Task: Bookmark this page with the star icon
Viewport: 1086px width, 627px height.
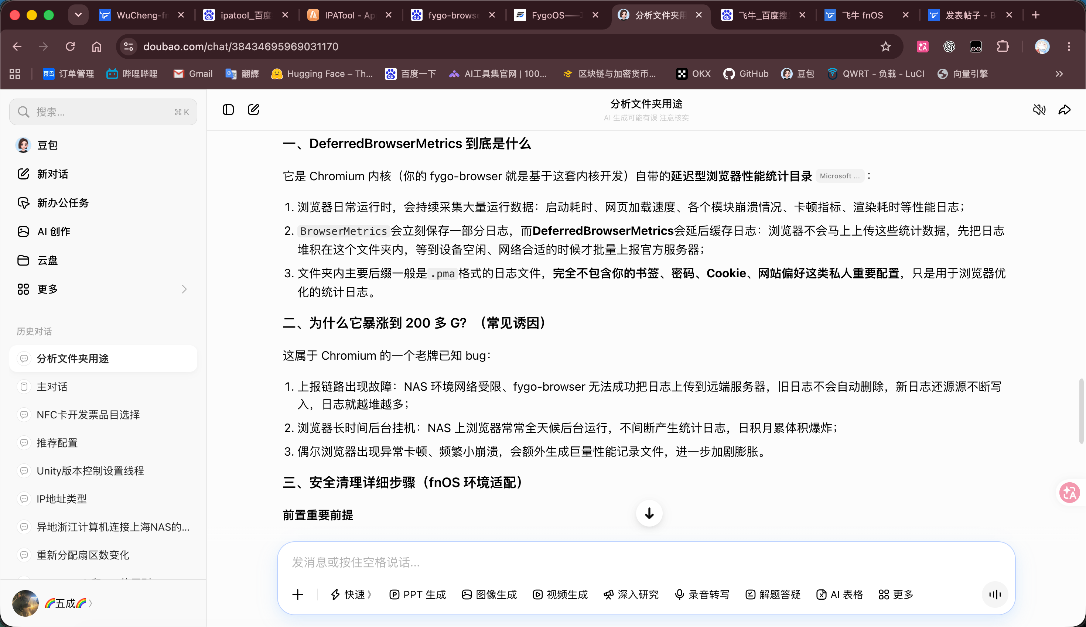Action: coord(885,47)
